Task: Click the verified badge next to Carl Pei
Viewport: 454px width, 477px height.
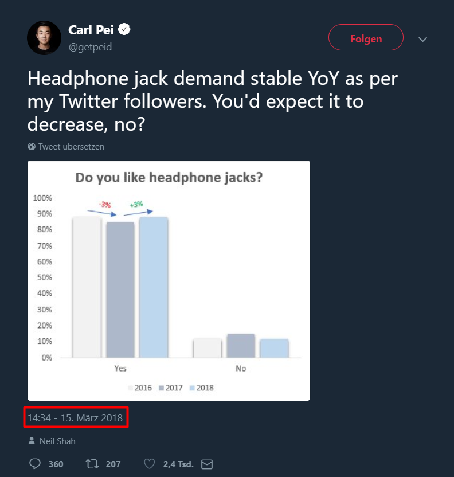Action: tap(124, 30)
